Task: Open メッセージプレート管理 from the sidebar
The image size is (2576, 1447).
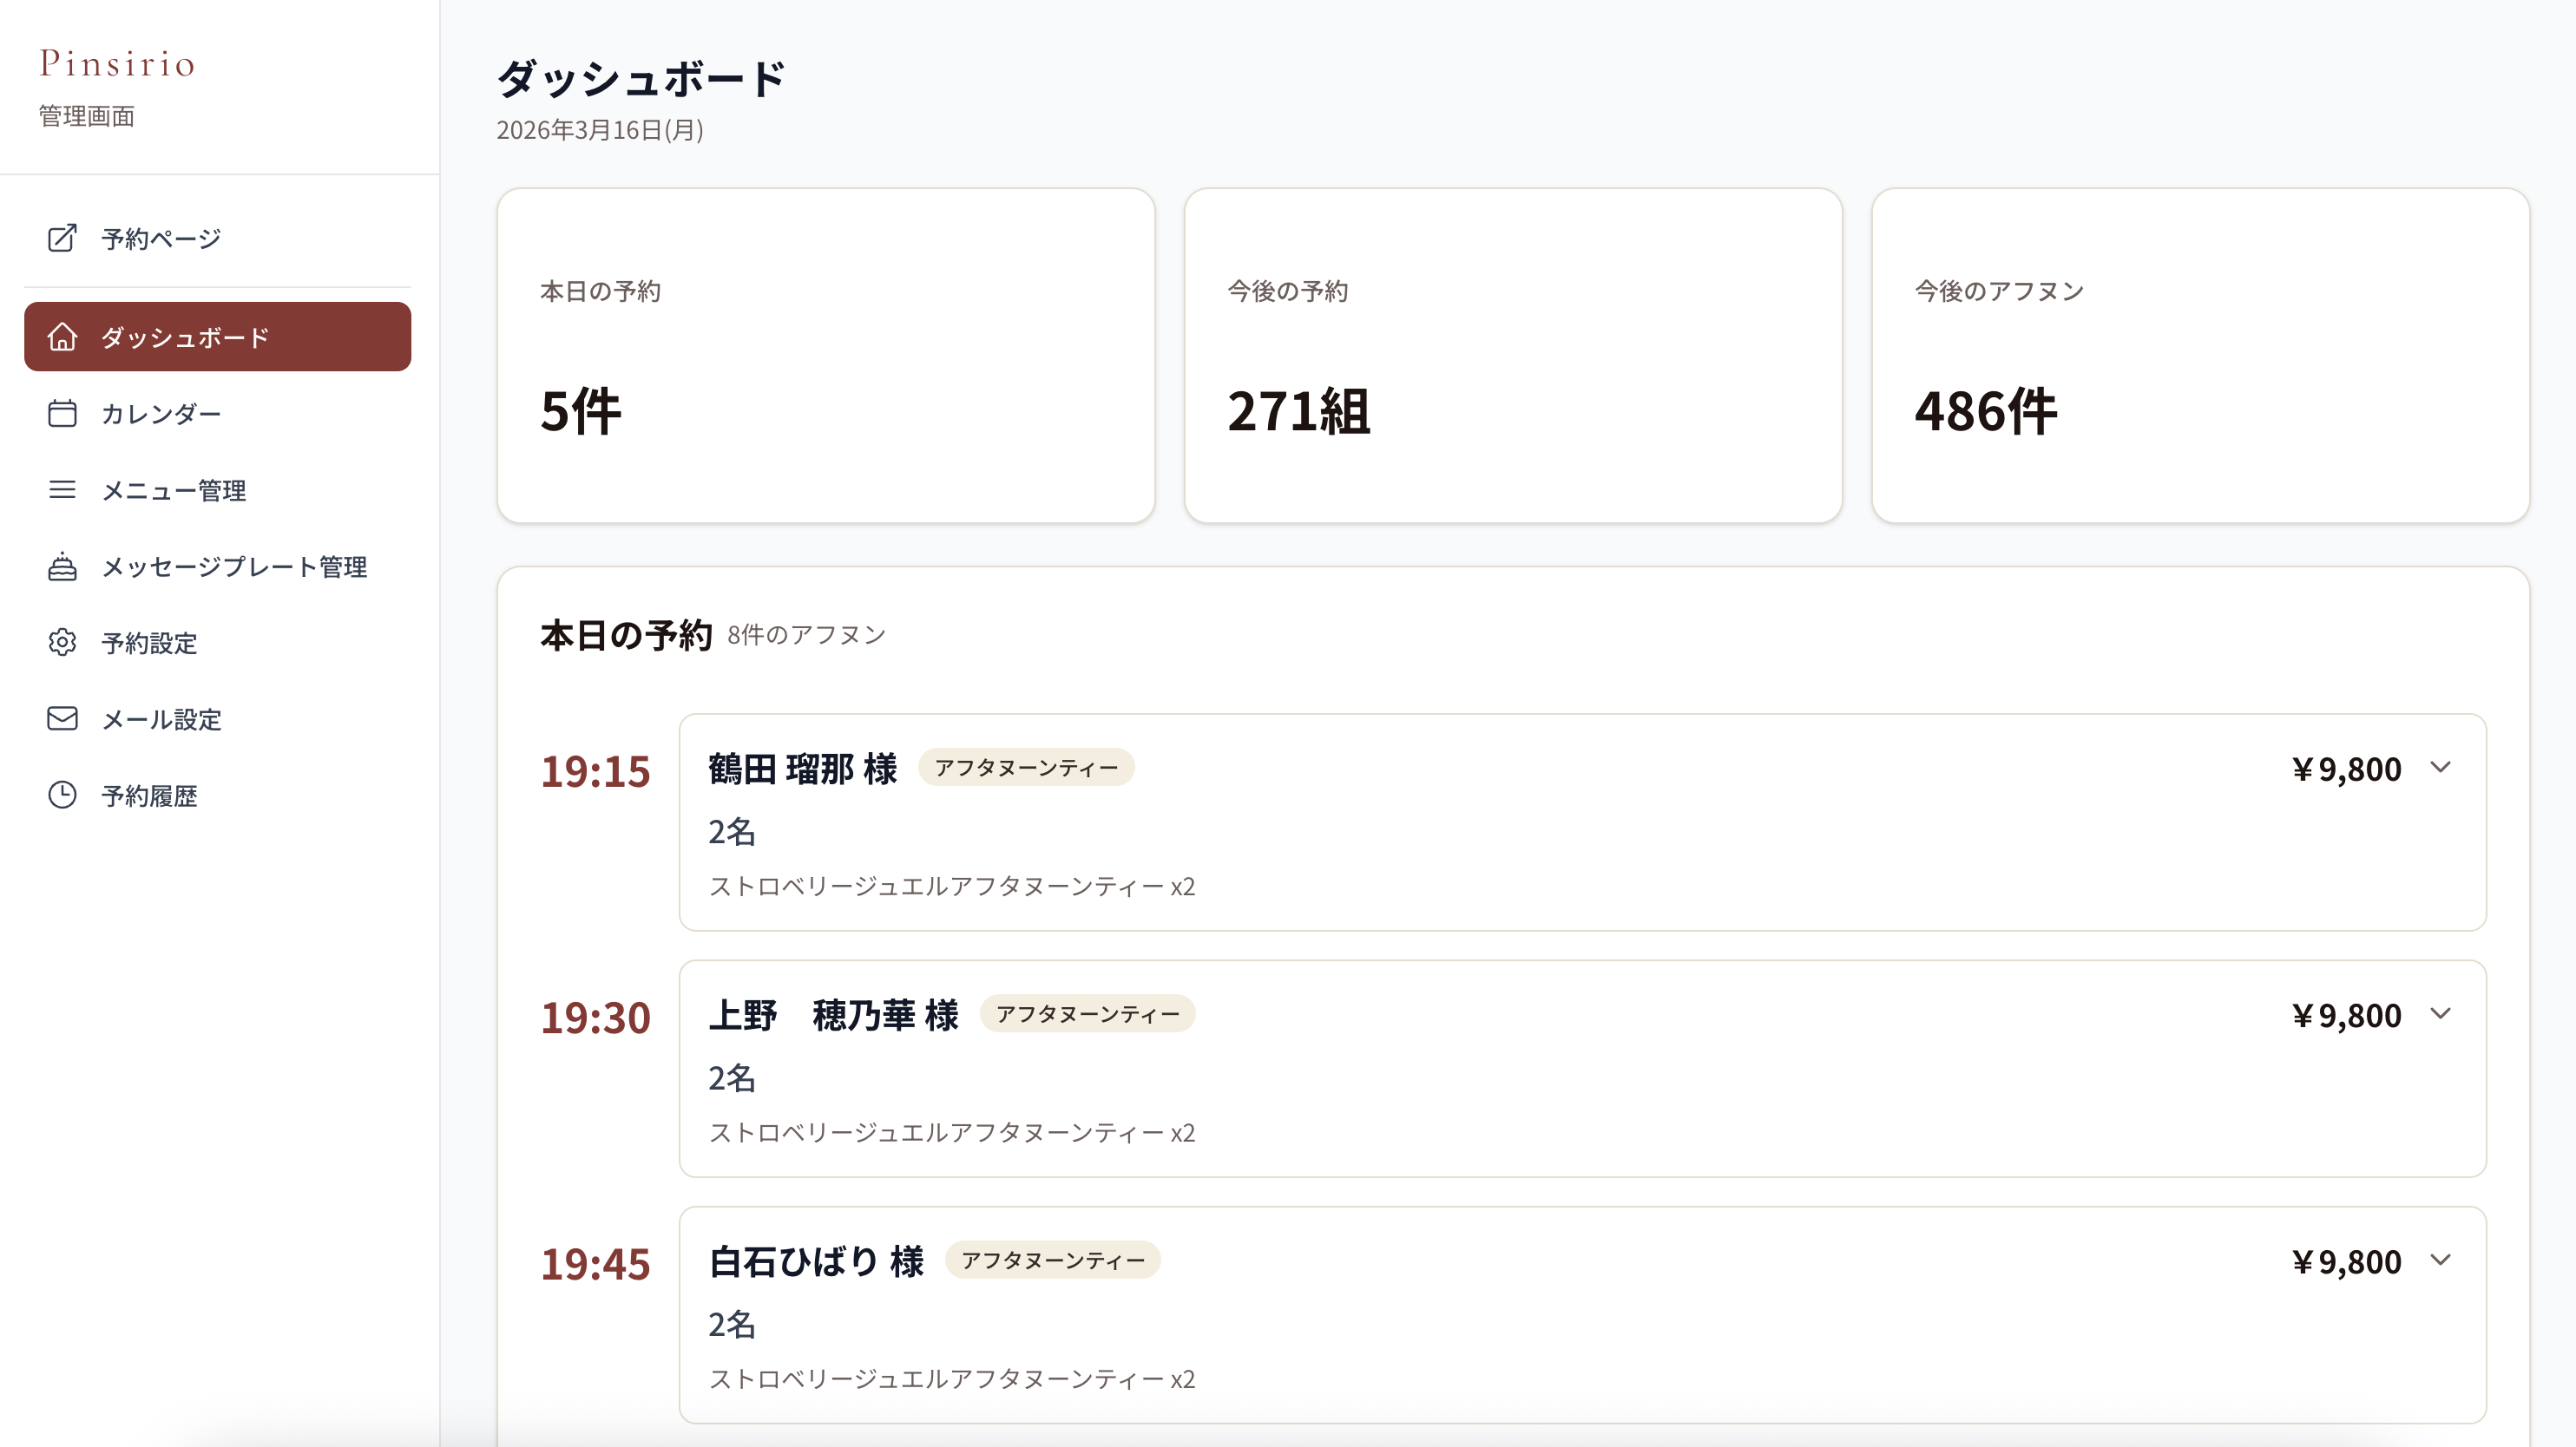Action: [x=234, y=566]
